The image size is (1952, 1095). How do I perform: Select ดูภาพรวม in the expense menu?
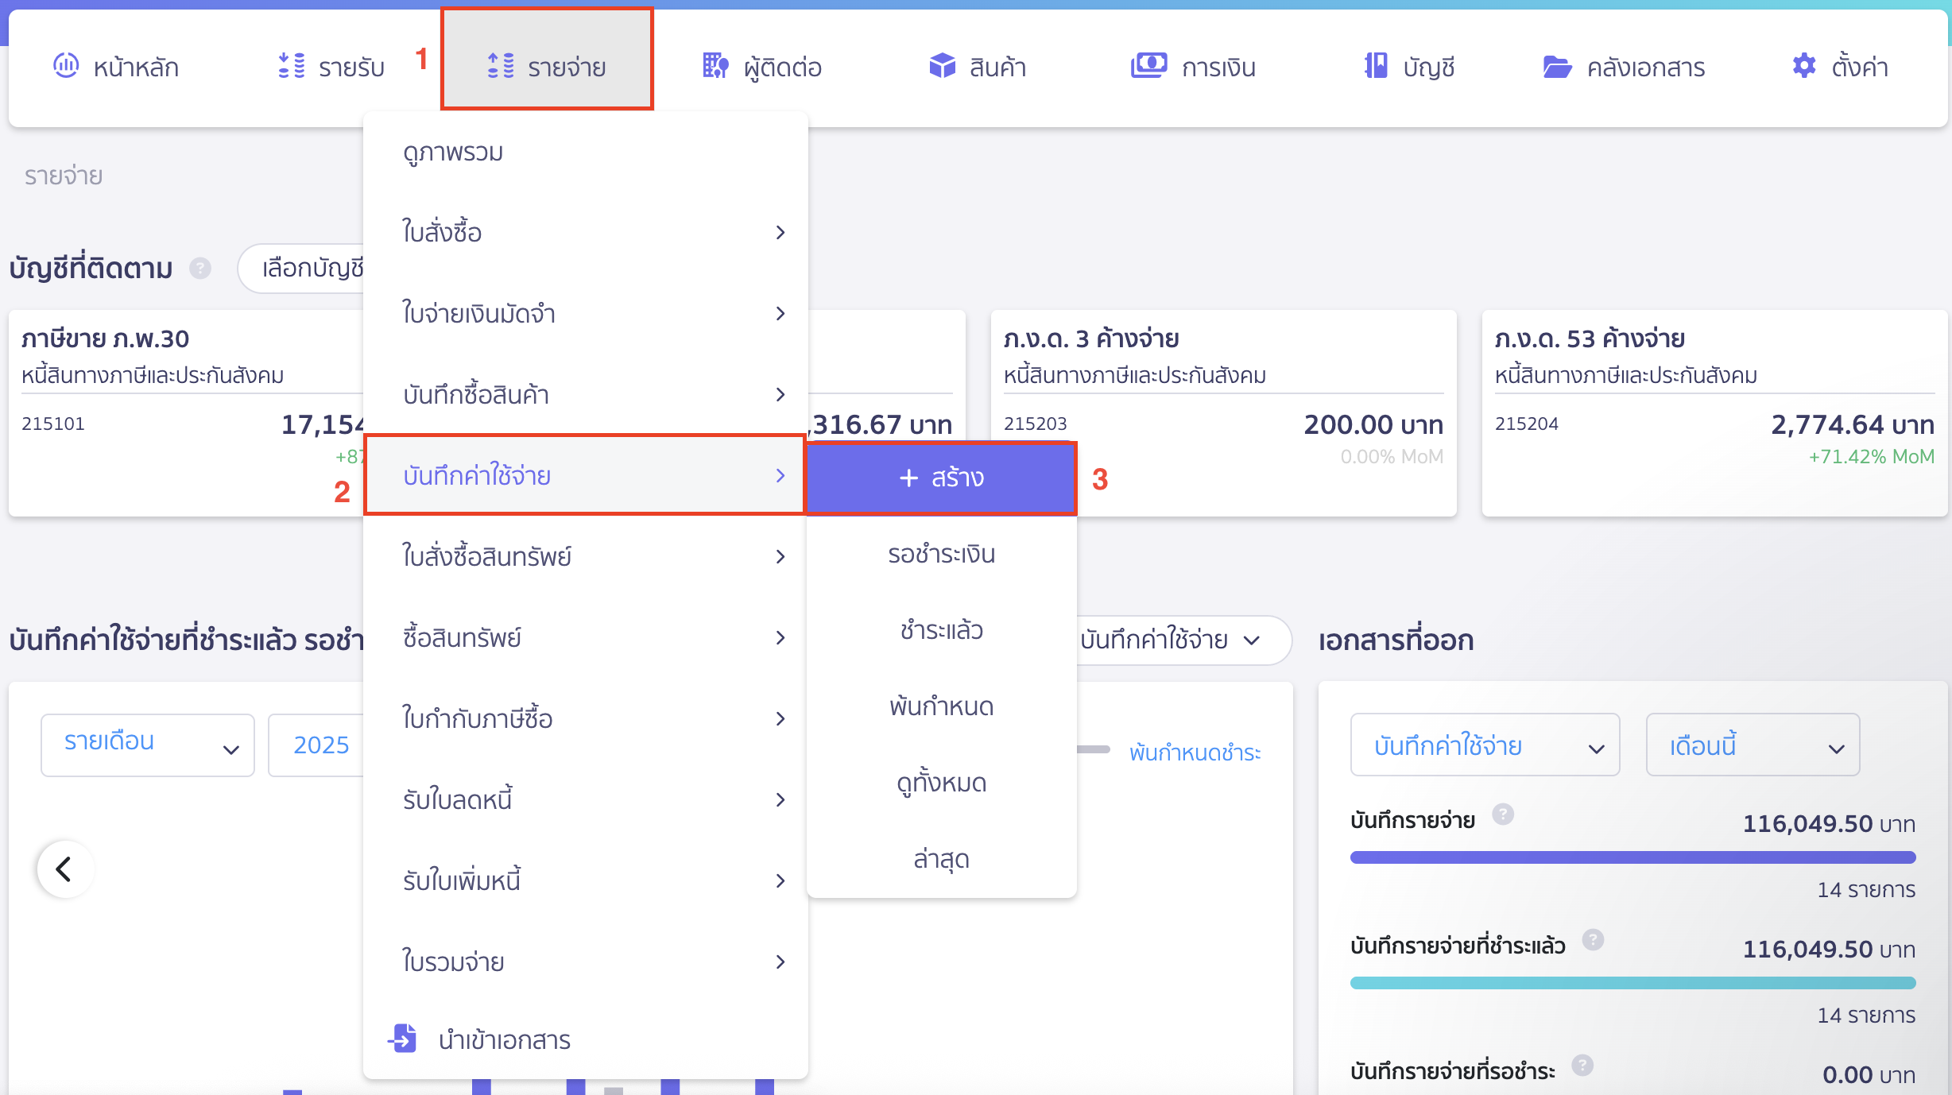tap(453, 151)
